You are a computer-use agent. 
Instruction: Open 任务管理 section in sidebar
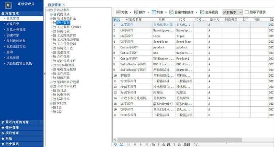12,128
